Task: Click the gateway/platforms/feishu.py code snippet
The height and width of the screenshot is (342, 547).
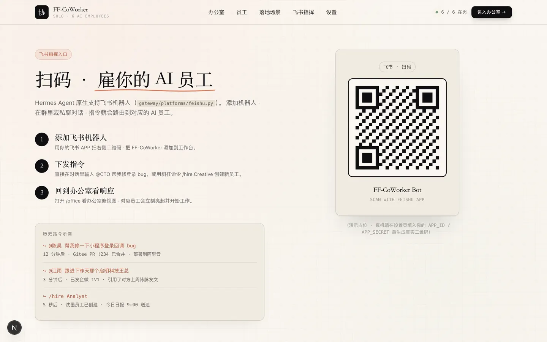Action: tap(176, 103)
